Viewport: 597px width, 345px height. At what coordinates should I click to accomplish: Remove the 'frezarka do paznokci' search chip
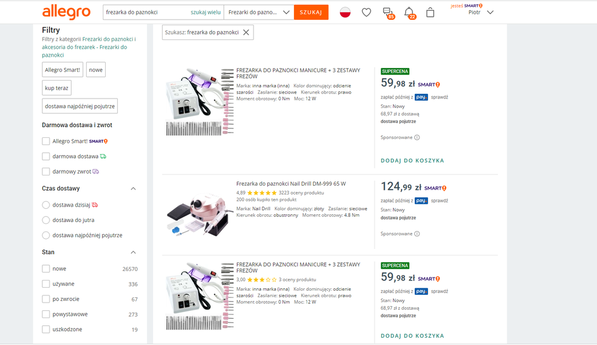(x=246, y=32)
